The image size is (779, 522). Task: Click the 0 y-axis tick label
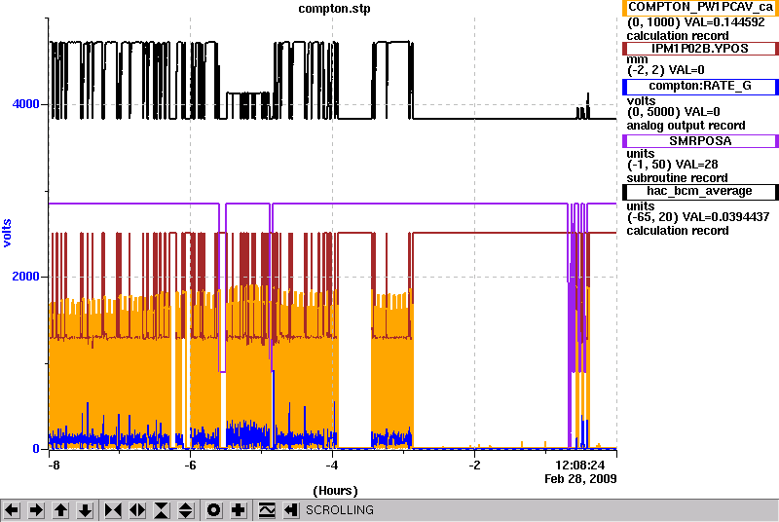click(x=36, y=449)
